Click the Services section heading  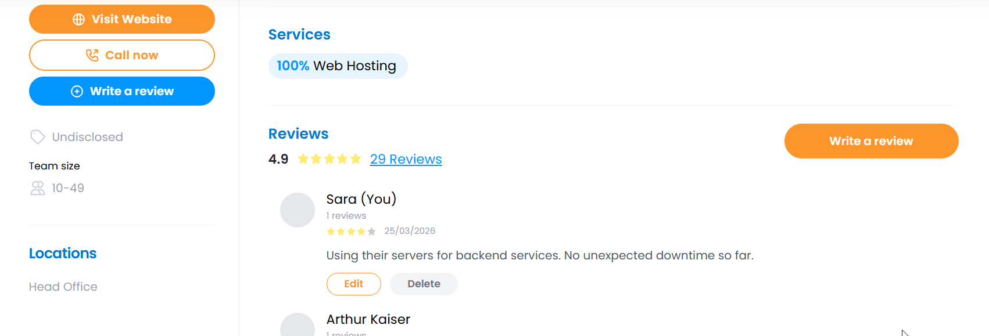click(299, 35)
